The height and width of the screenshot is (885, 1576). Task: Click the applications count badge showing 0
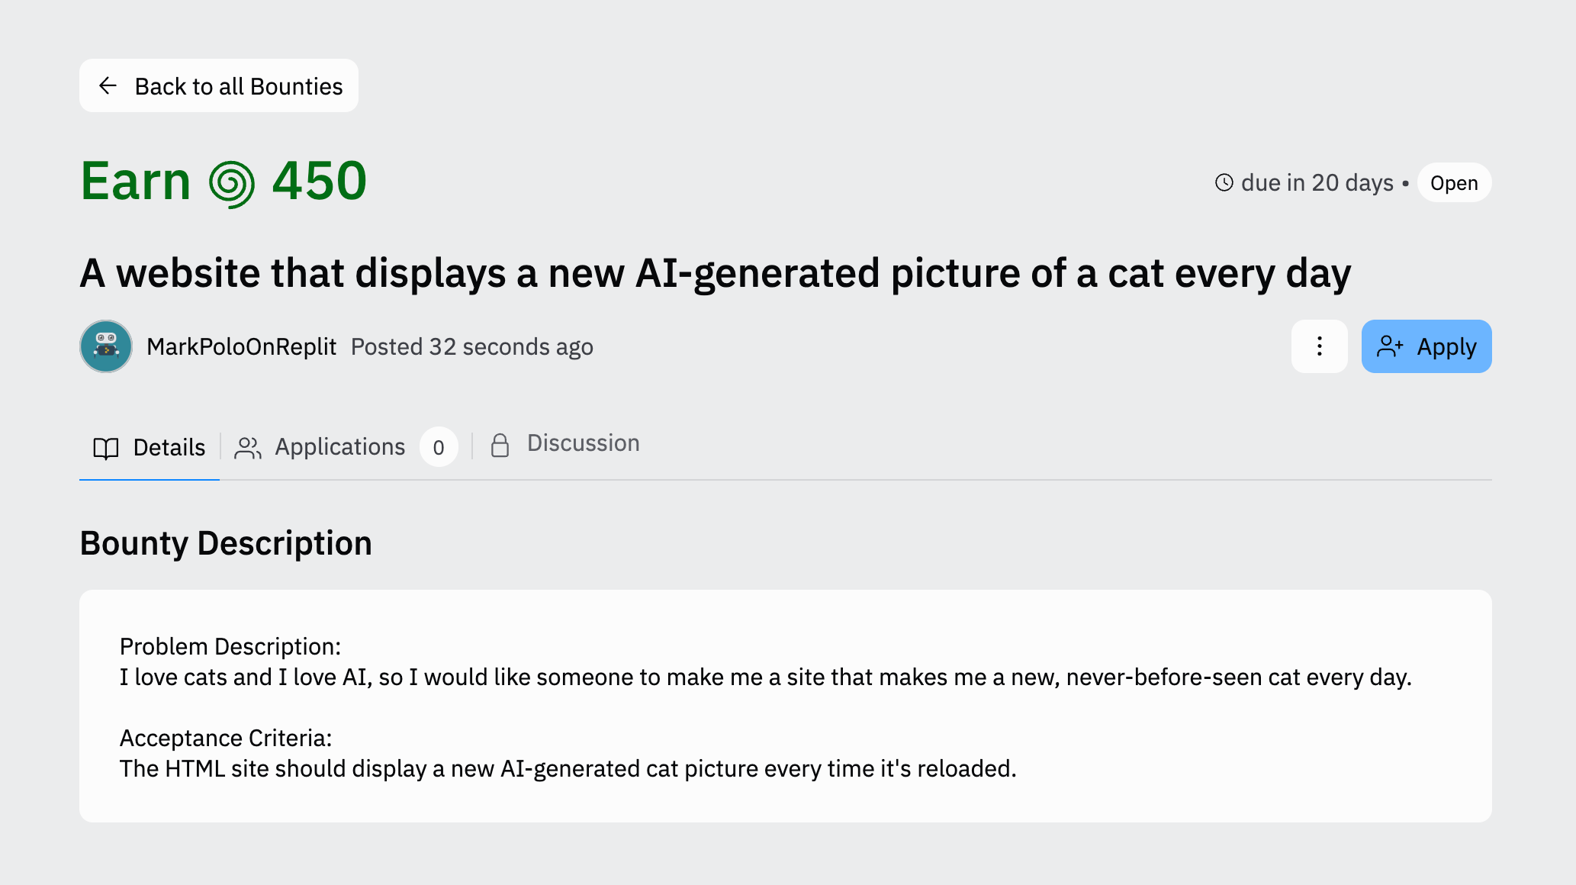pyautogui.click(x=439, y=447)
